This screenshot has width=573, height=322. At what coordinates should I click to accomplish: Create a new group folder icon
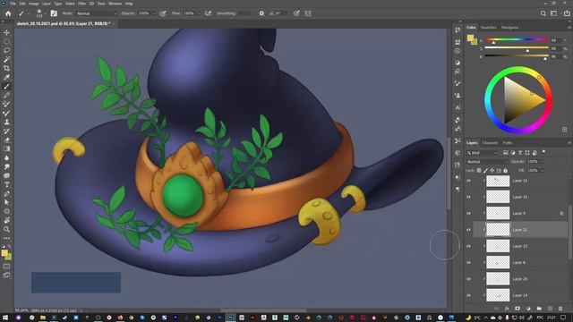[x=539, y=309]
